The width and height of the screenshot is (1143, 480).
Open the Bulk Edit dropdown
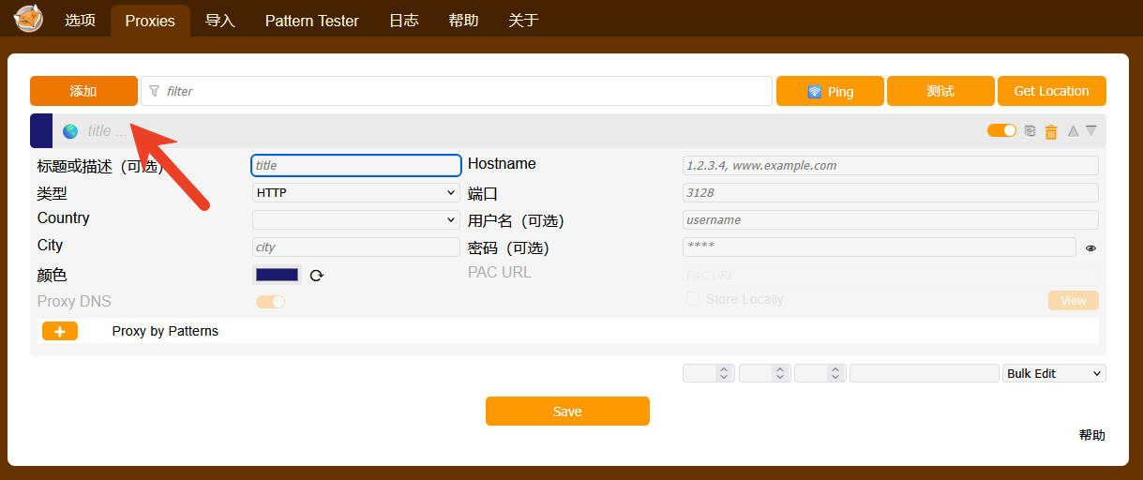[x=1054, y=373]
